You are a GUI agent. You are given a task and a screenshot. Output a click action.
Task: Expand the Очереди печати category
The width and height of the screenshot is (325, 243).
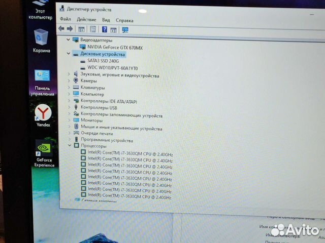tap(70, 133)
